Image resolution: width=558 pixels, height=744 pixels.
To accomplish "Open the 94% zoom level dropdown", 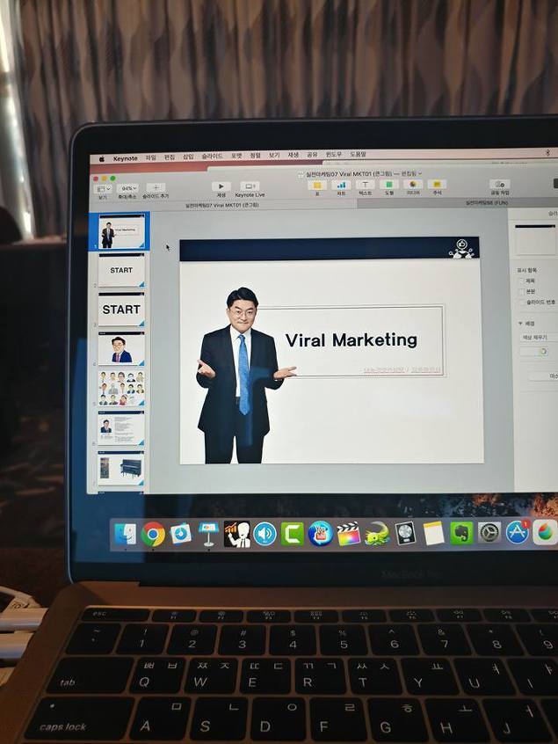I will [x=127, y=188].
